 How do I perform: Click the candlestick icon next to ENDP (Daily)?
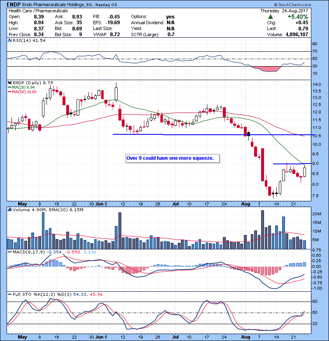[9, 83]
